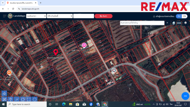Open the basemap grid gallery
The image size is (190, 107).
click(179, 23)
